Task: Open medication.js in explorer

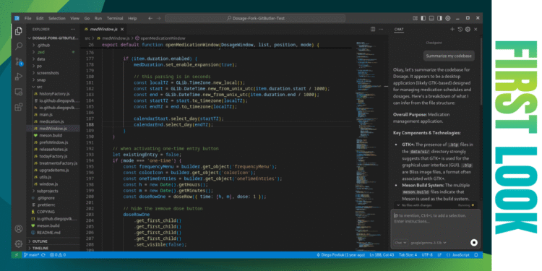Action: [x=53, y=121]
